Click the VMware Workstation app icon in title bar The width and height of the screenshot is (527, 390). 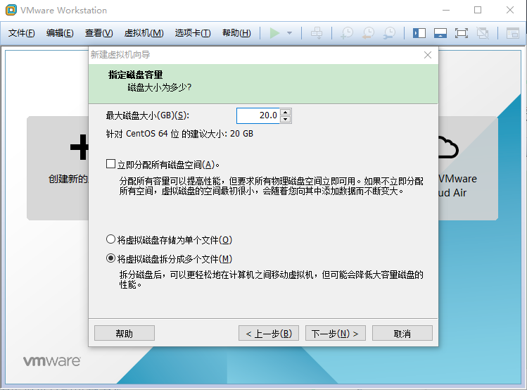pyautogui.click(x=11, y=10)
